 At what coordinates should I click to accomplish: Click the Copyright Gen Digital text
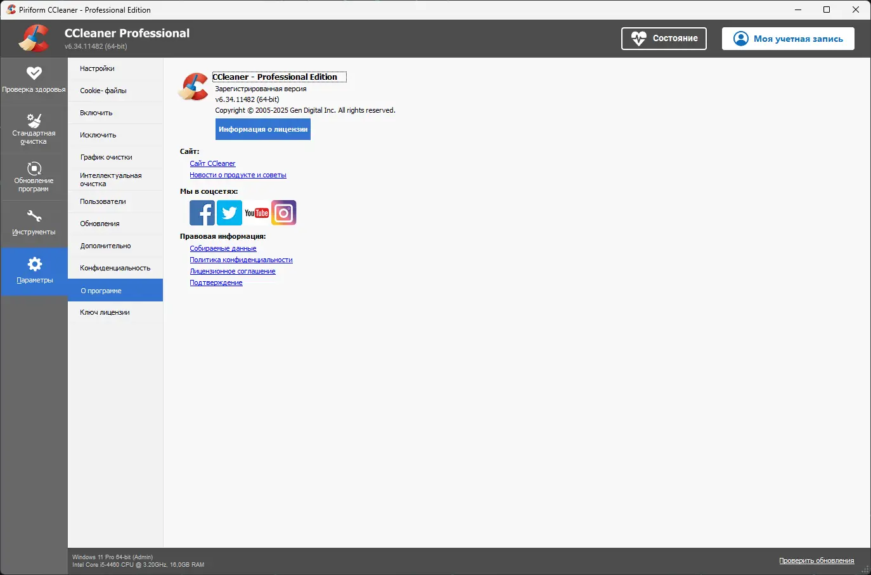click(x=305, y=110)
